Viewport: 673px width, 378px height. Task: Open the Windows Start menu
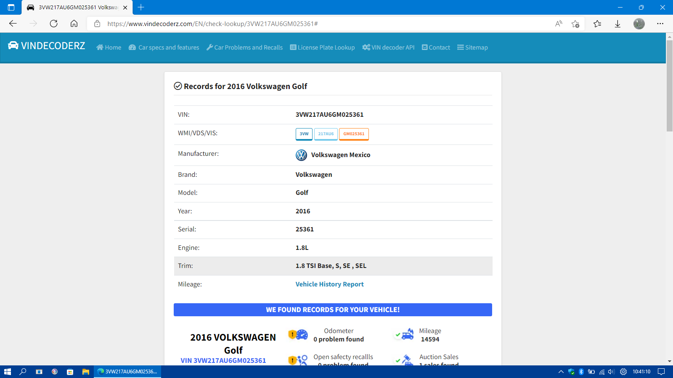[7, 372]
